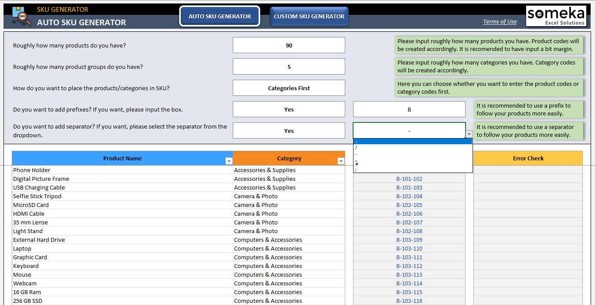Click the product count field showing 90
595x305 pixels.
289,45
